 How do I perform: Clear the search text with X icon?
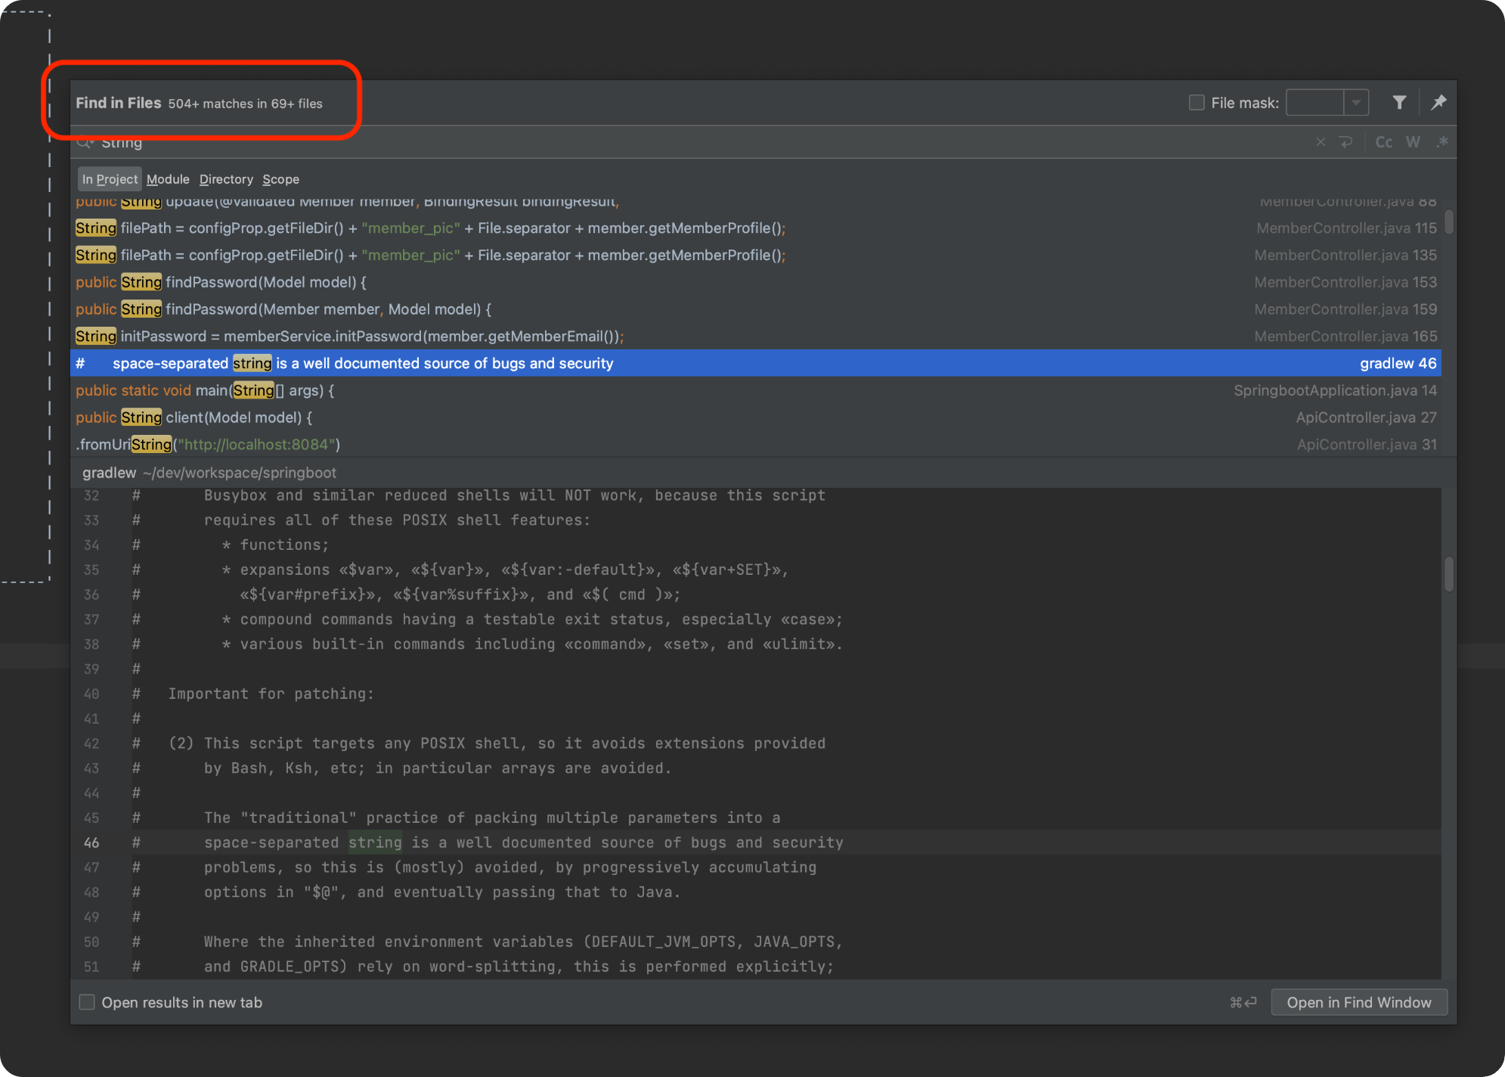coord(1320,142)
